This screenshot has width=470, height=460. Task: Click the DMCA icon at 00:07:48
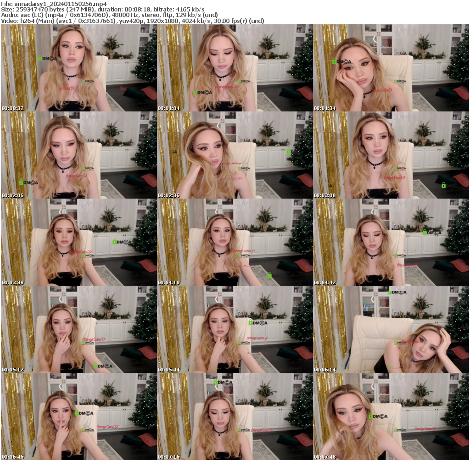point(379,416)
